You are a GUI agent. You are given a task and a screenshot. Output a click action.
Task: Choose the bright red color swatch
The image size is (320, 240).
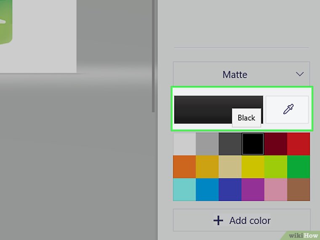click(x=299, y=144)
